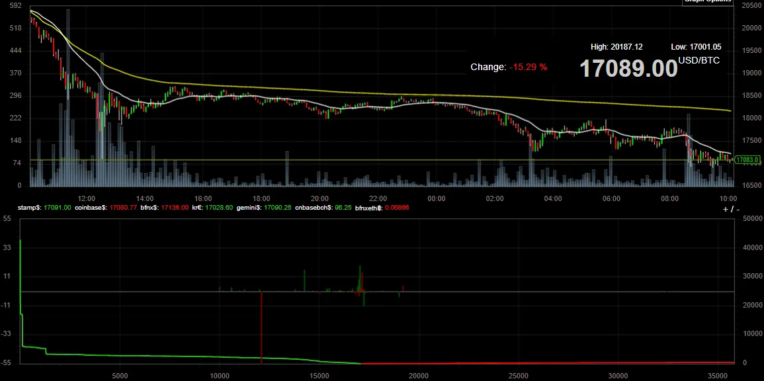Click the tall red bar near 12000
The image size is (764, 381).
click(x=261, y=327)
